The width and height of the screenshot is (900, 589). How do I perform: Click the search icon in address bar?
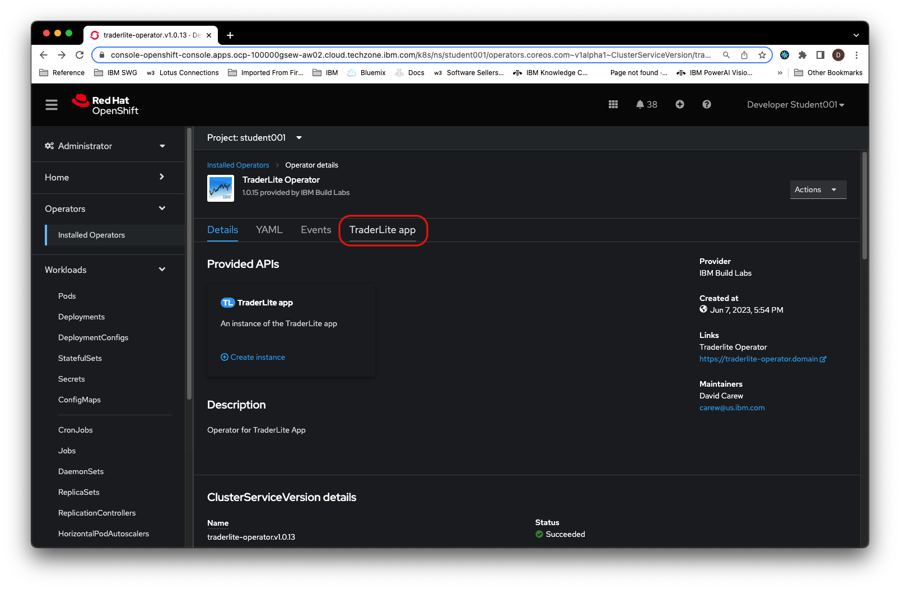(x=726, y=55)
